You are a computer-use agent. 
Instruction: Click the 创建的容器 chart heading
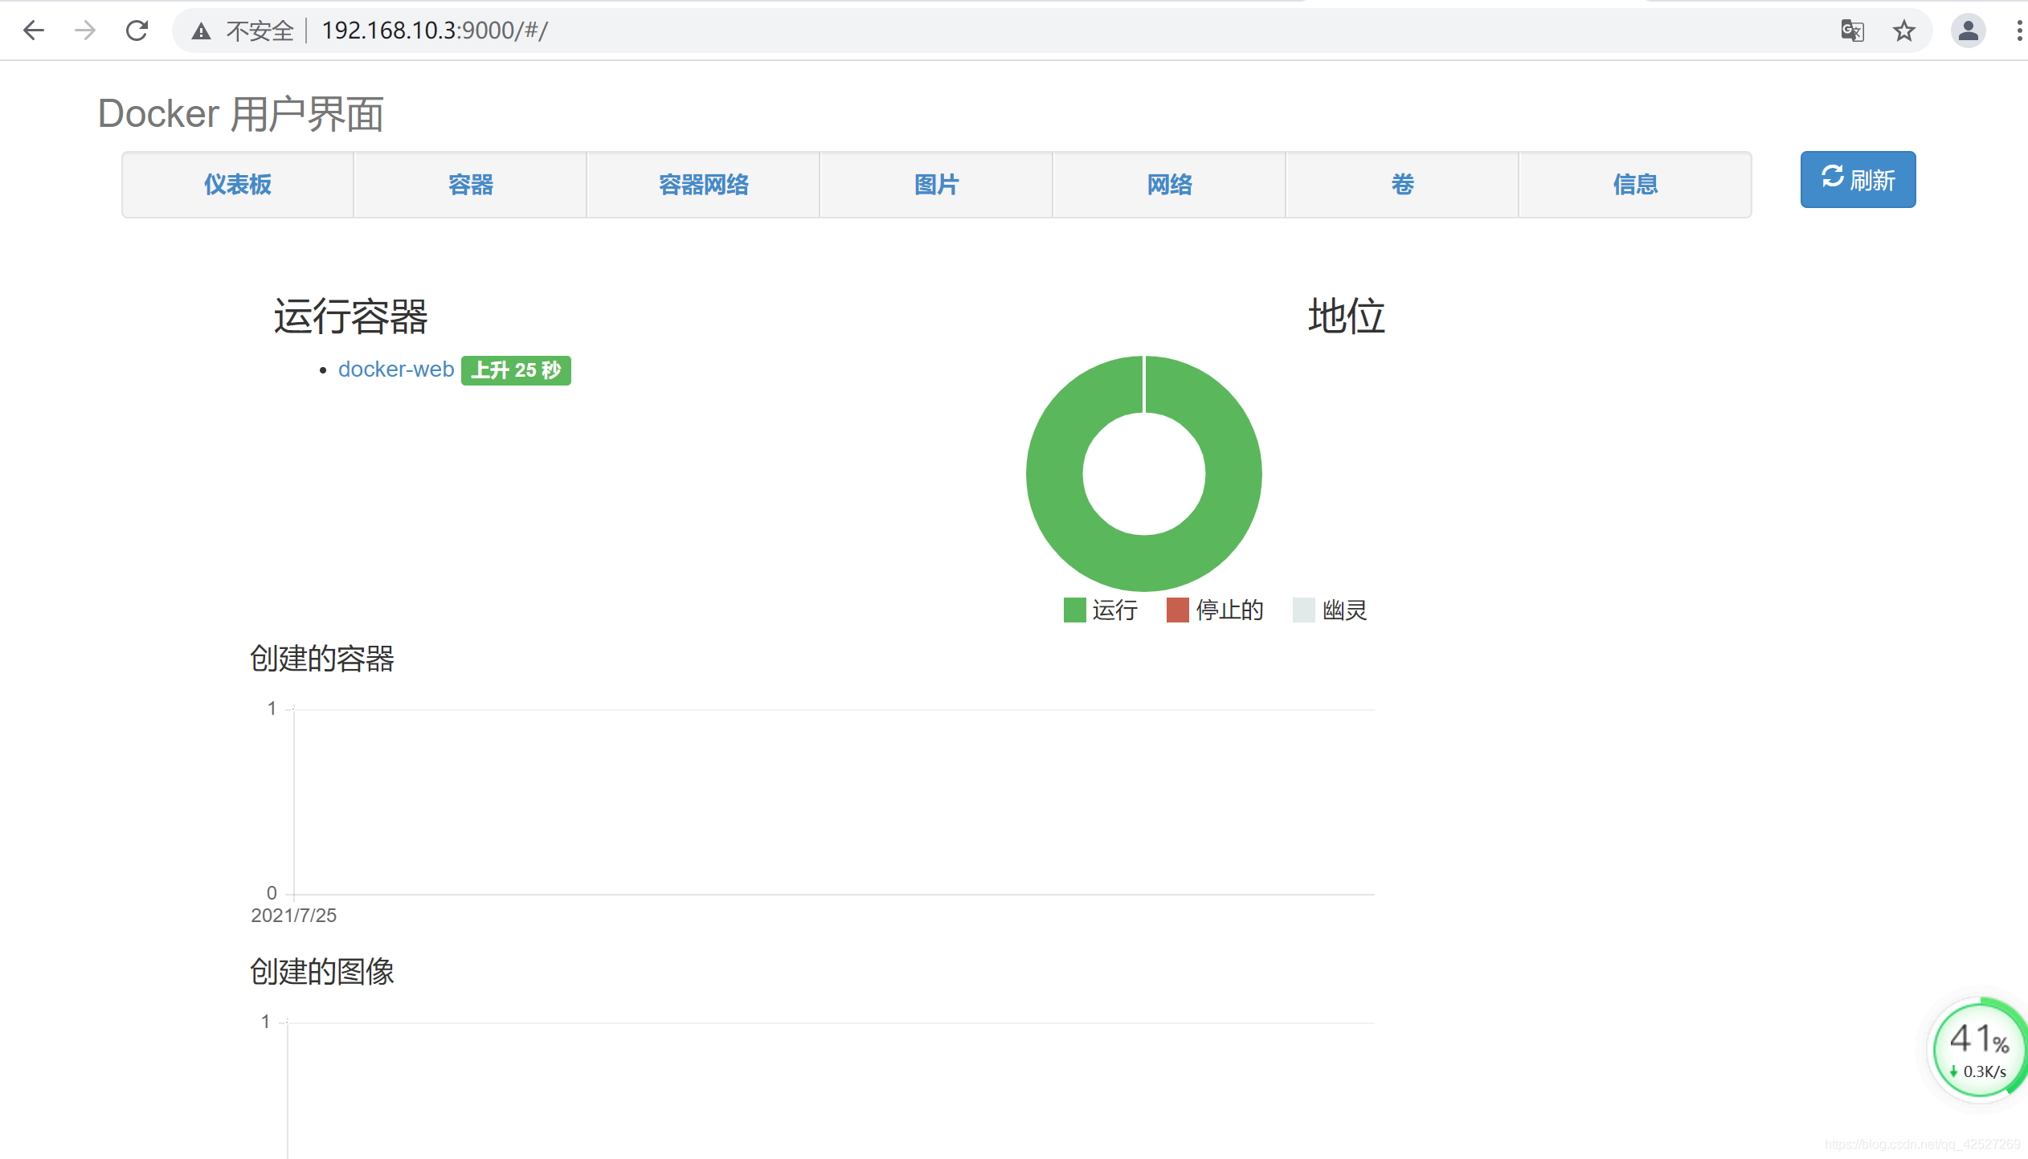pos(321,659)
